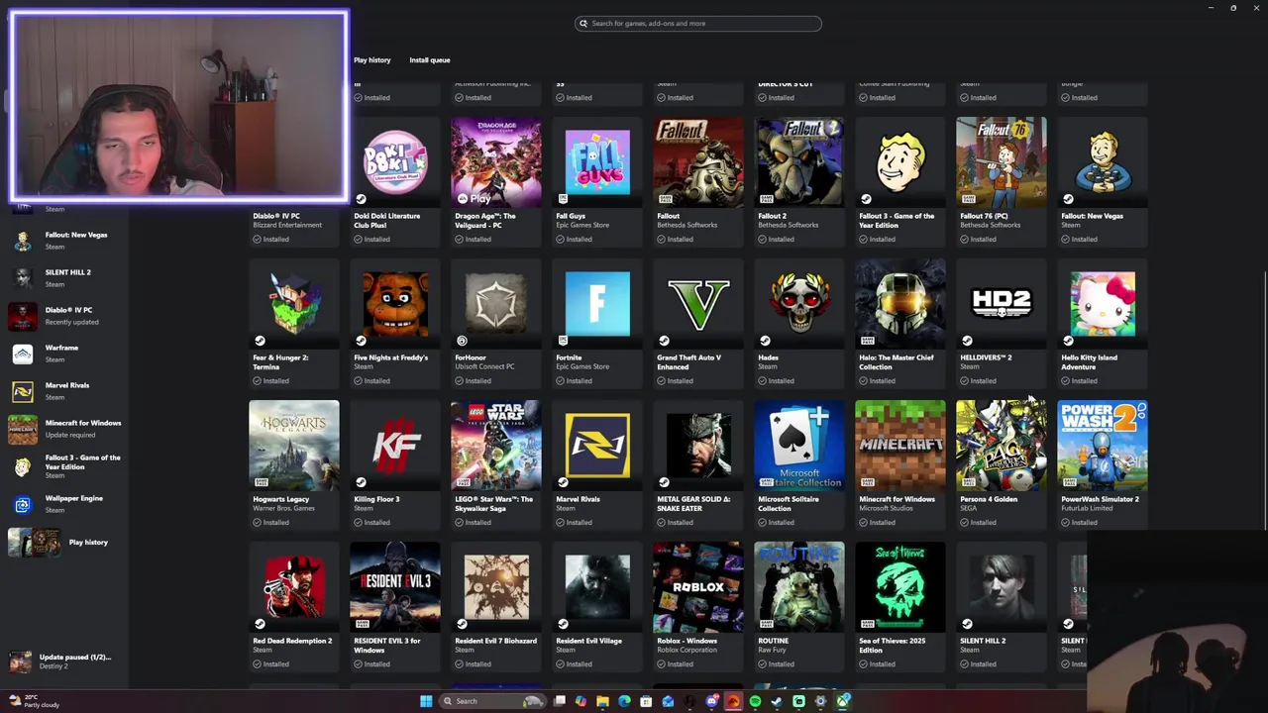Open Halo: The Master Chief Collection cover

point(900,304)
